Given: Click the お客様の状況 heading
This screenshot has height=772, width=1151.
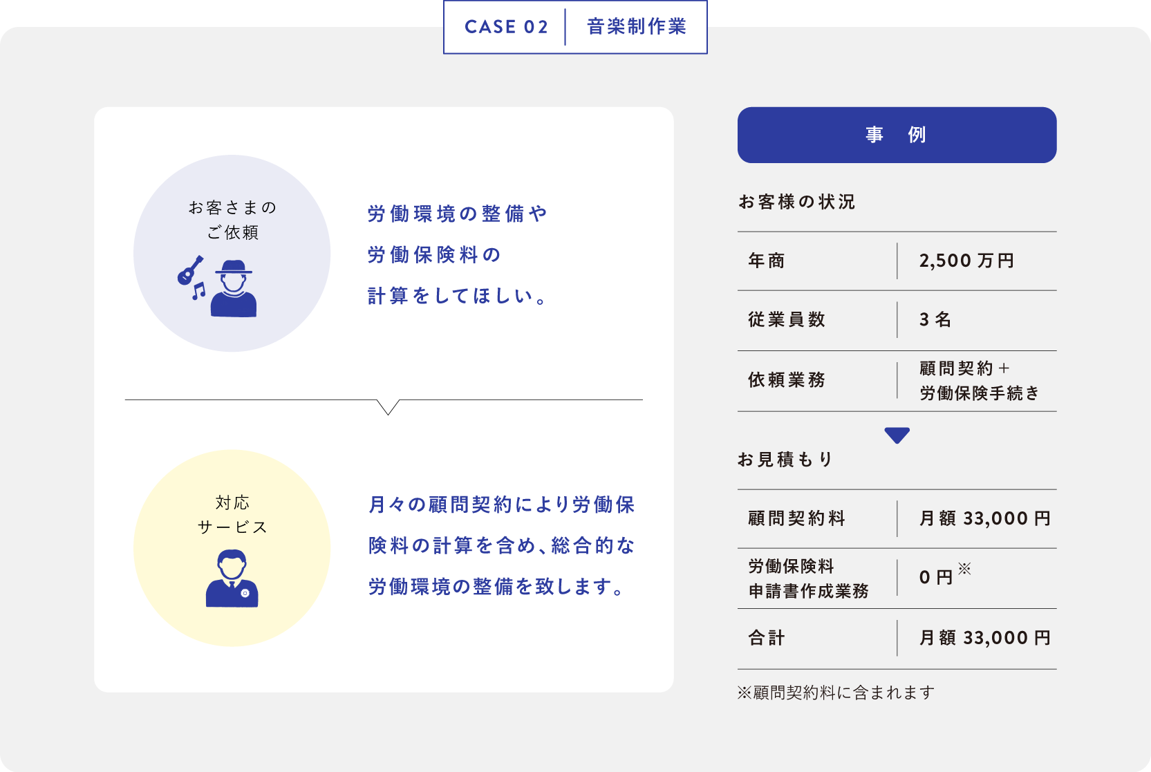Looking at the screenshot, I should [x=796, y=202].
